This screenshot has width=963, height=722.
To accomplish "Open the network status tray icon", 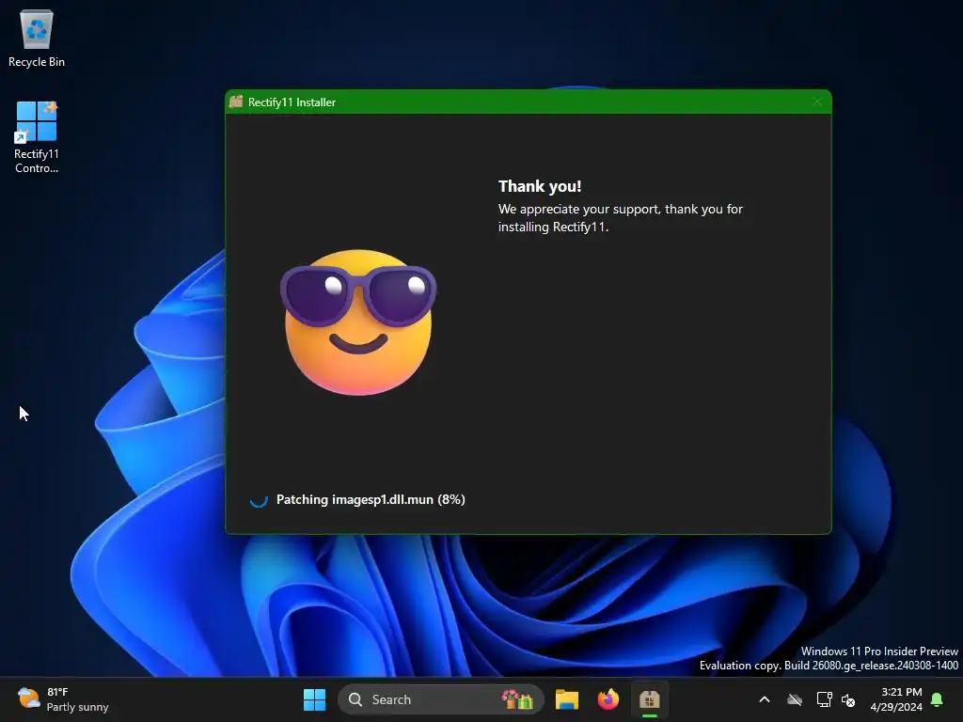I will point(824,699).
